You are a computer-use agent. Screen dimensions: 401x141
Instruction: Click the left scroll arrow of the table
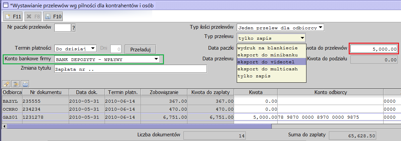point(4,126)
